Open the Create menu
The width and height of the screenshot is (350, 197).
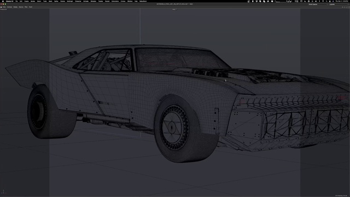tap(26, 1)
